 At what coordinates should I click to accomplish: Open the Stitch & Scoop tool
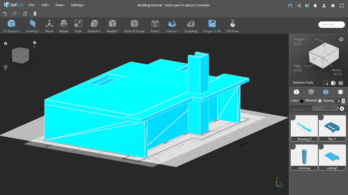(x=134, y=26)
